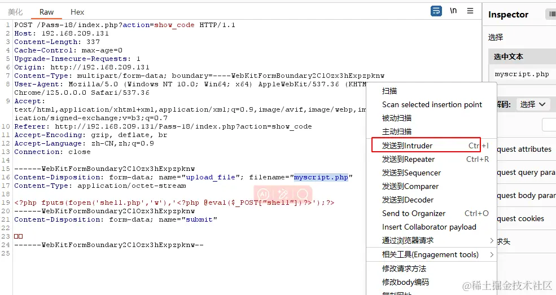The image size is (556, 295).
Task: Open the request headers section (求头)
Action: (x=526, y=241)
